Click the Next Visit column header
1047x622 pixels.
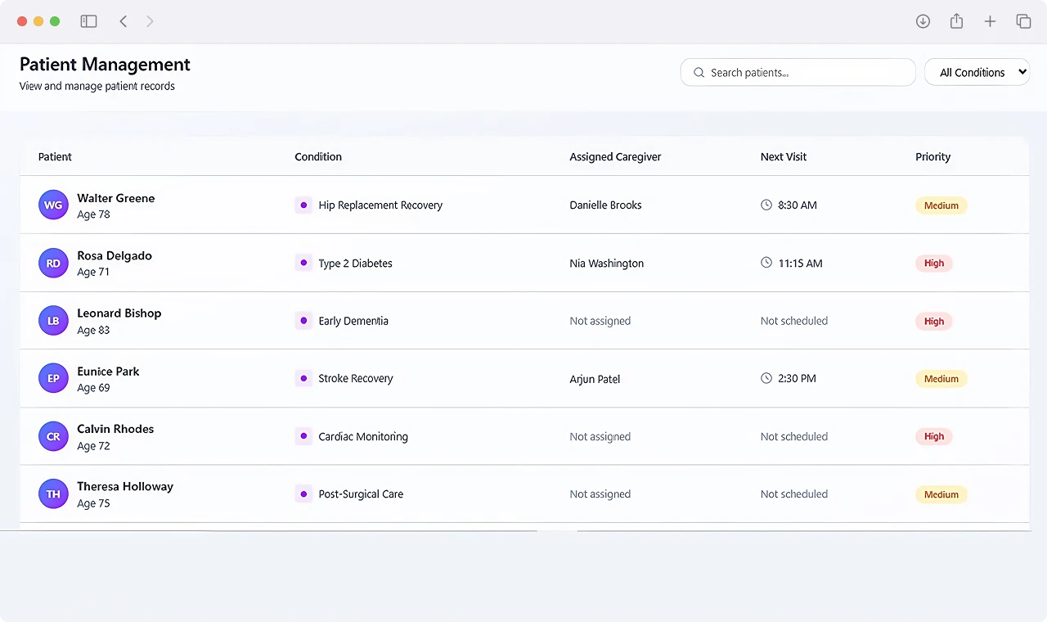(784, 156)
